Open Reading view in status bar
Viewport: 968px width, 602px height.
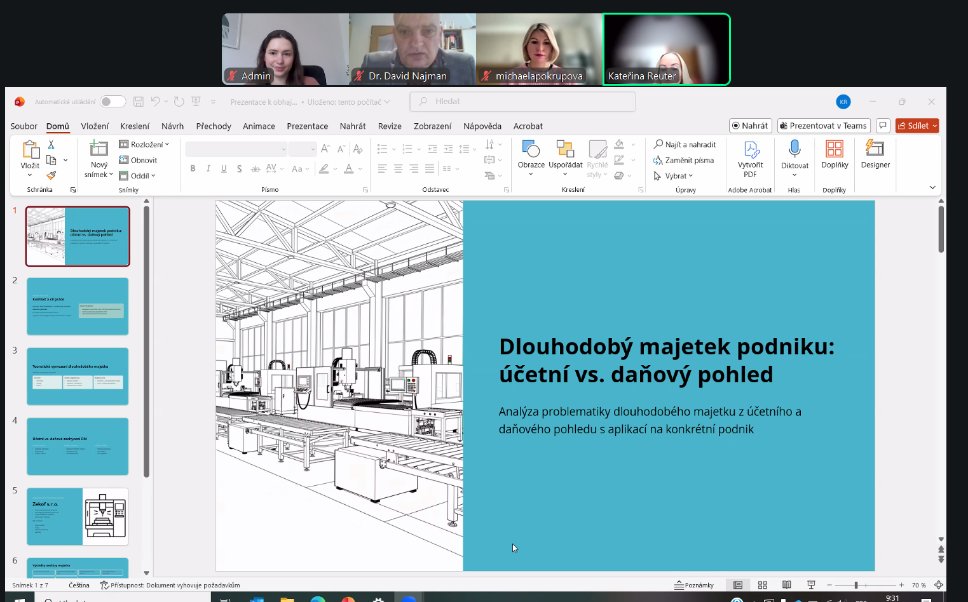787,585
